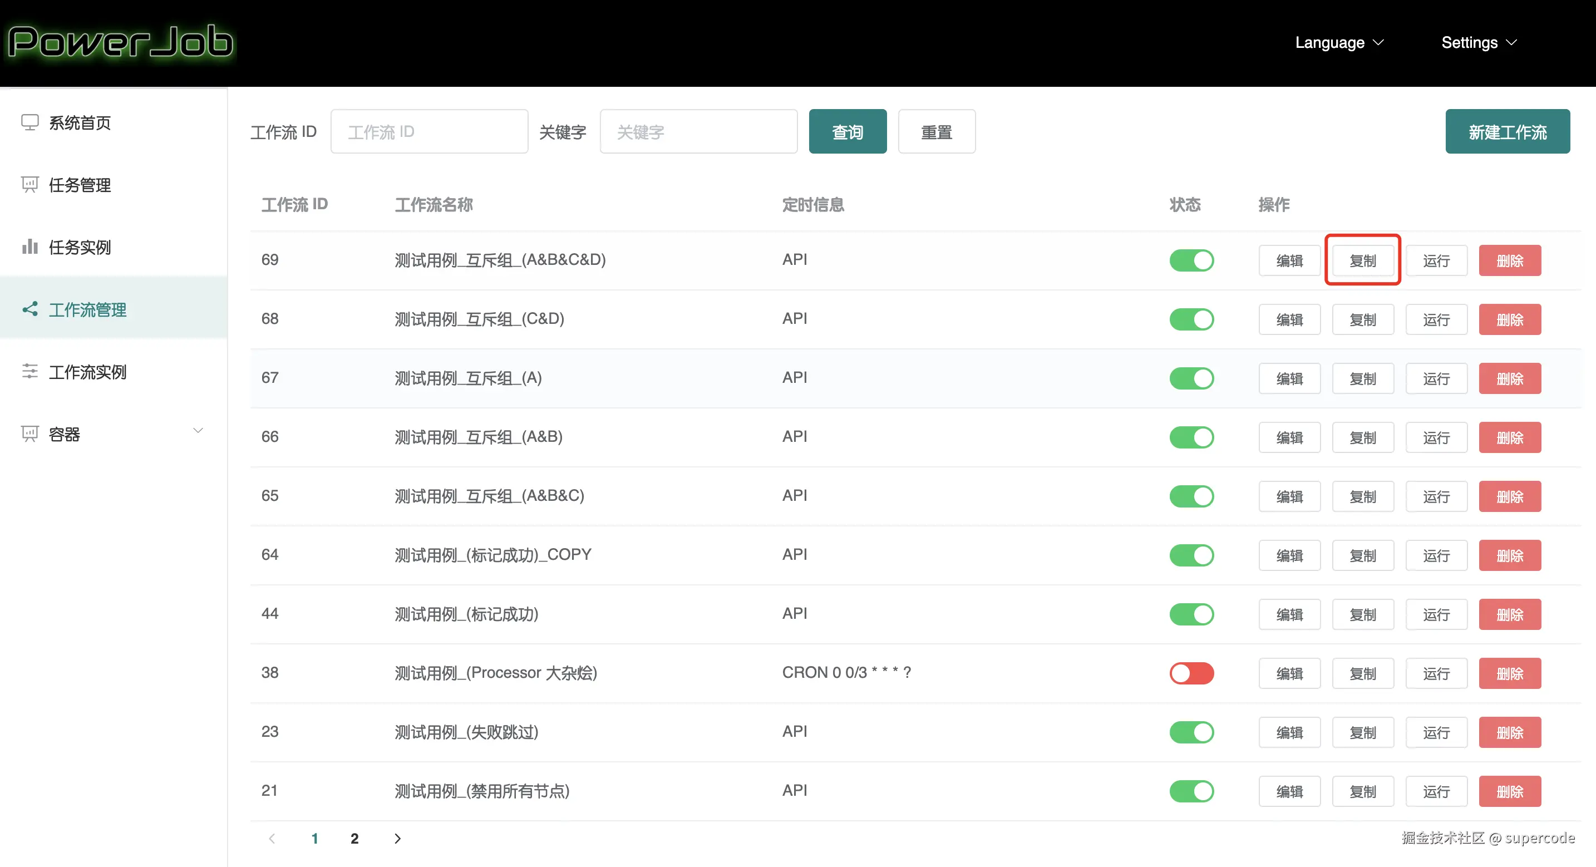Viewport: 1596px width, 867px height.
Task: Click the share icon for 工作流管理
Action: tap(29, 309)
